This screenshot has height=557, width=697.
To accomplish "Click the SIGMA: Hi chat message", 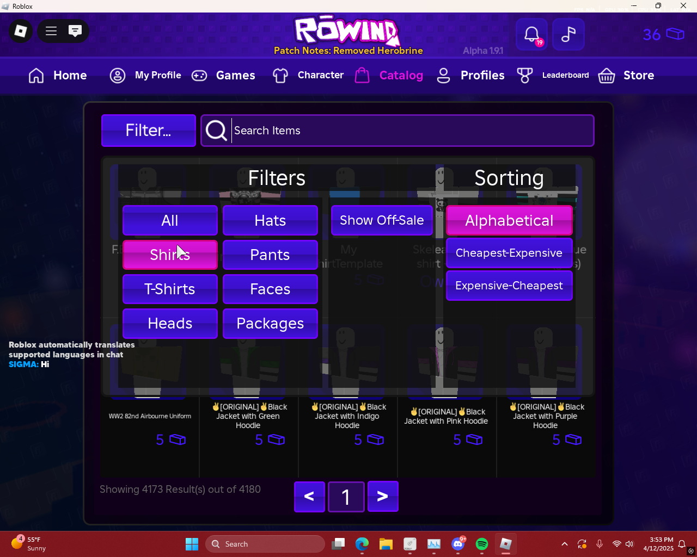I will (29, 364).
